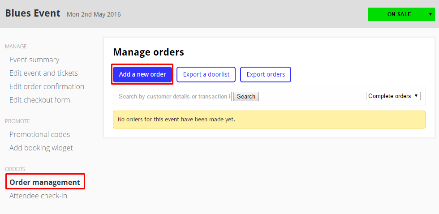Go to Add booking widget
The image size is (439, 214).
(x=41, y=148)
